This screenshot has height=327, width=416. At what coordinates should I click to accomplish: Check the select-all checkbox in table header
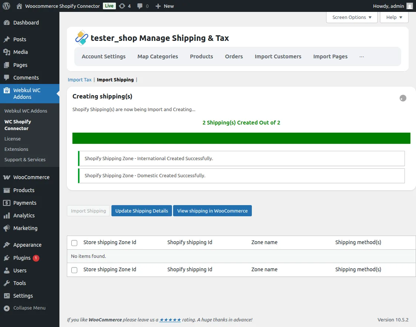click(74, 243)
